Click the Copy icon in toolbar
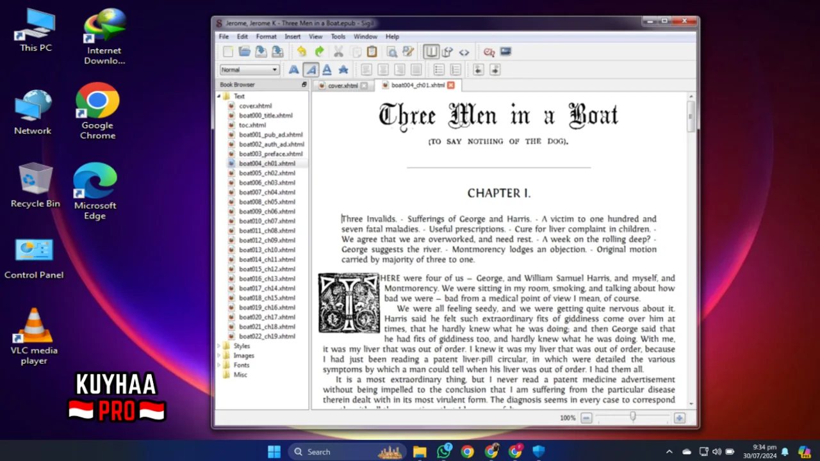The image size is (820, 461). [356, 52]
